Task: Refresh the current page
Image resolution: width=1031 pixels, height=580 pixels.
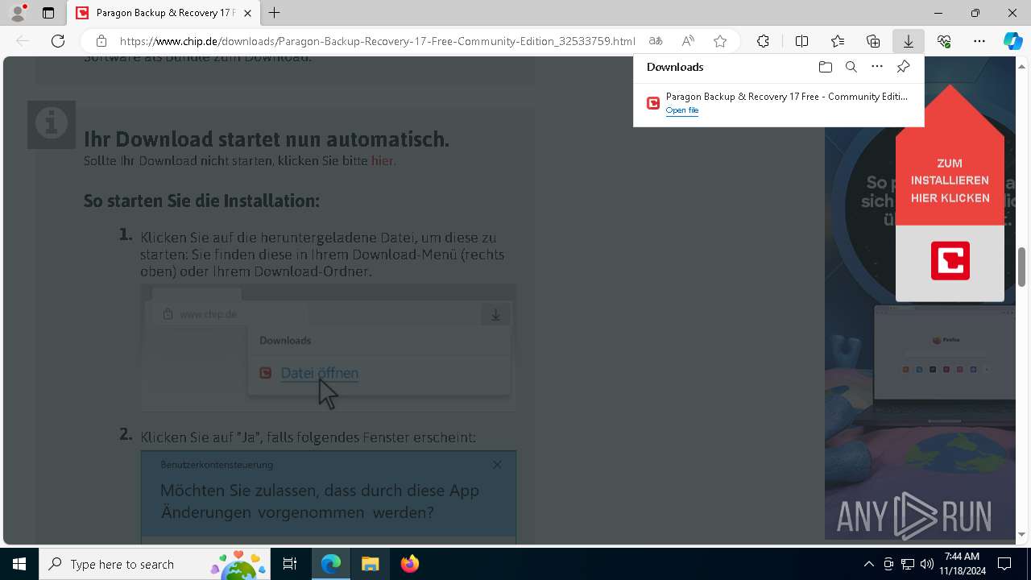Action: tap(58, 41)
